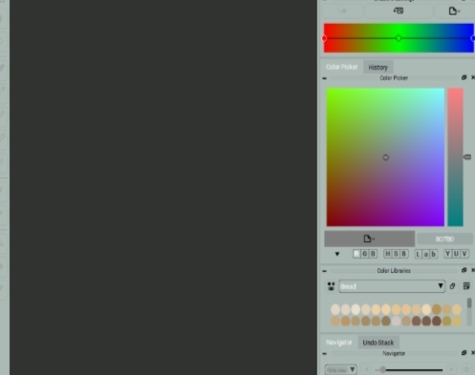Switch to the Color Picker tab
This screenshot has width=475, height=375.
coord(341,67)
